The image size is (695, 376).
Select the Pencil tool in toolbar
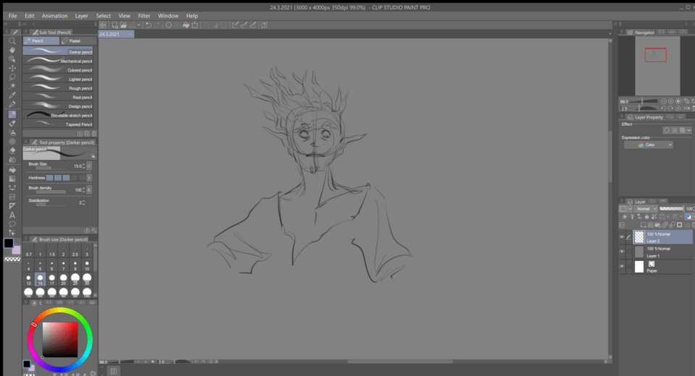tap(12, 114)
